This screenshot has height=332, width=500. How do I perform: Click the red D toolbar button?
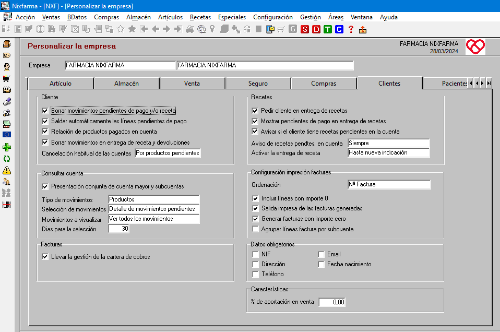(316, 29)
